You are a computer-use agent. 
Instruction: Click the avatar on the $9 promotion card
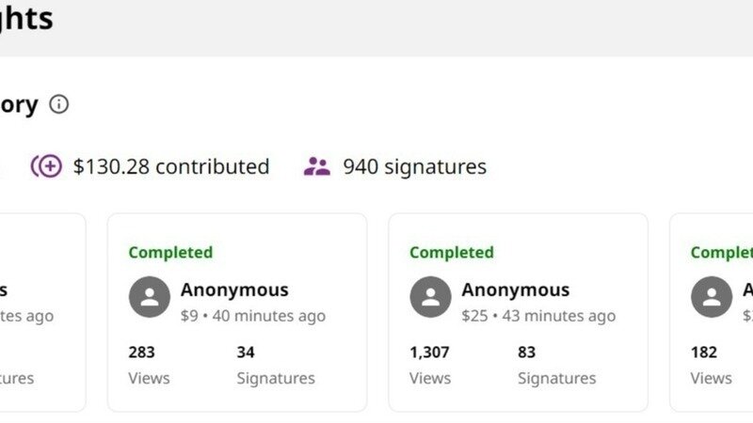tap(150, 298)
